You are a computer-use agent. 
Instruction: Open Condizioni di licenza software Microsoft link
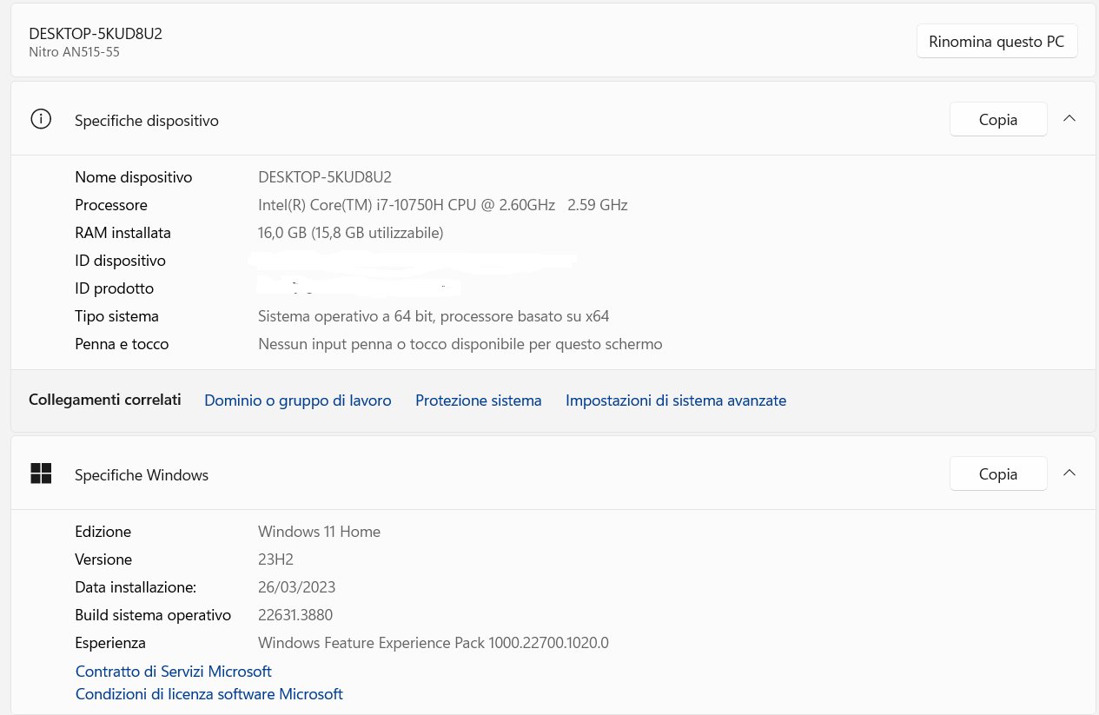[209, 694]
